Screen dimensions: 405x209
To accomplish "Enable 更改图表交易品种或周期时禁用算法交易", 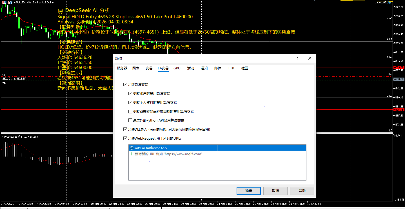I will click(x=130, y=111).
